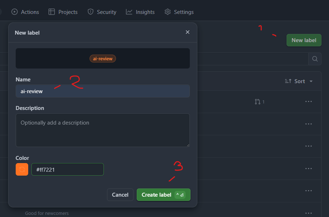
Task: Open the Actions tab
Action: tap(25, 12)
